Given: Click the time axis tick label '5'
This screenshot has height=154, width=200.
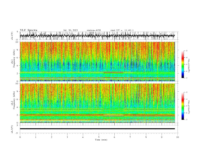Looking at the screenshot, I should point(99,137).
